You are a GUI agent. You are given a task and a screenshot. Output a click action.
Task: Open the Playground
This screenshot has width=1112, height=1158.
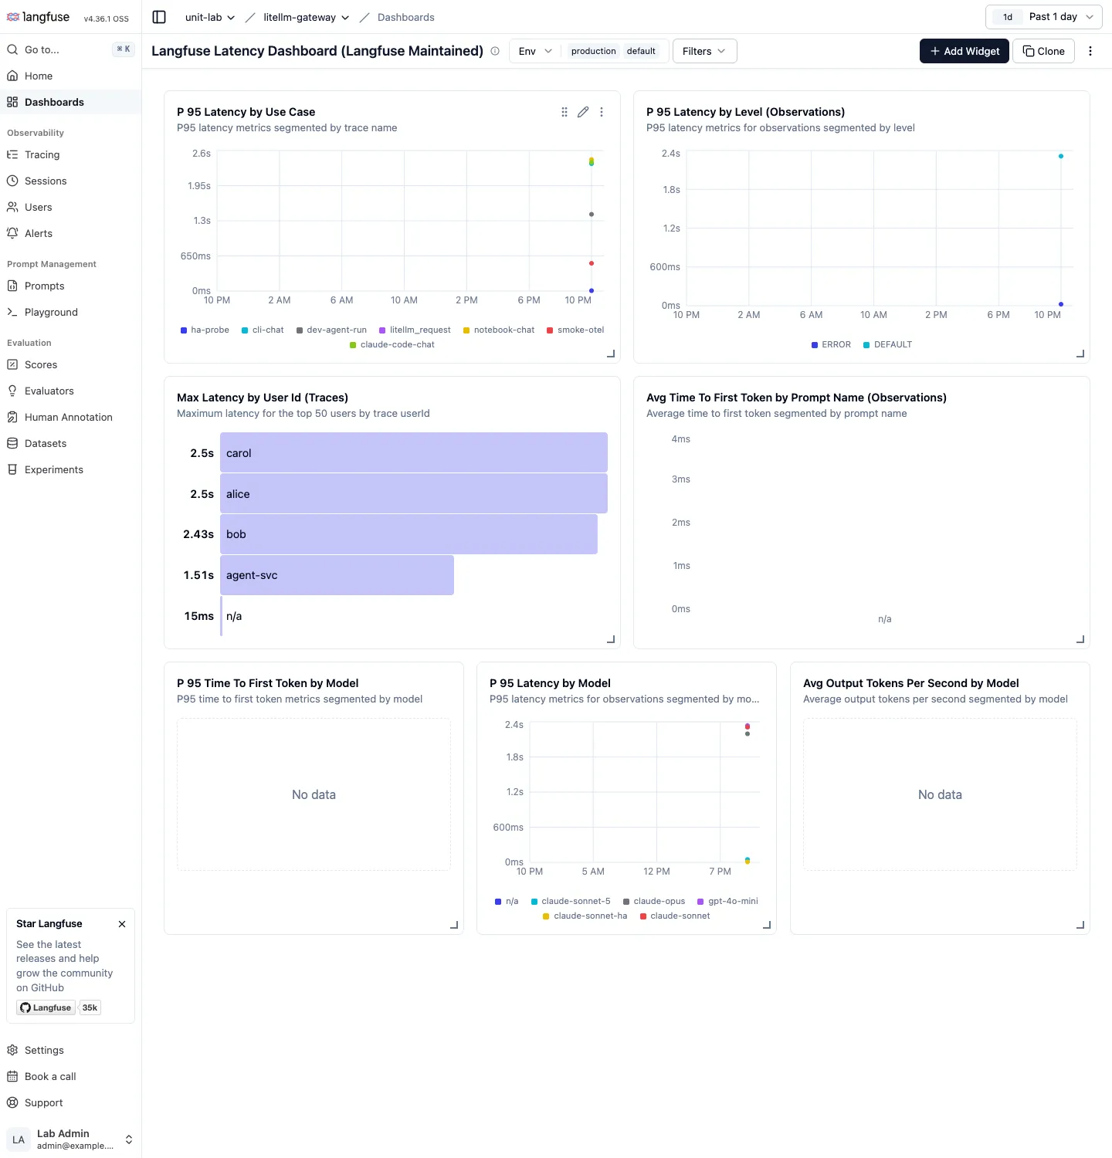[71, 312]
